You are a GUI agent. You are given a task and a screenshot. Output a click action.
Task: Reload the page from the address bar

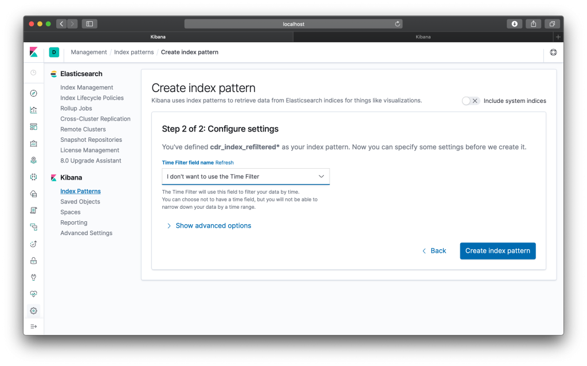(398, 24)
